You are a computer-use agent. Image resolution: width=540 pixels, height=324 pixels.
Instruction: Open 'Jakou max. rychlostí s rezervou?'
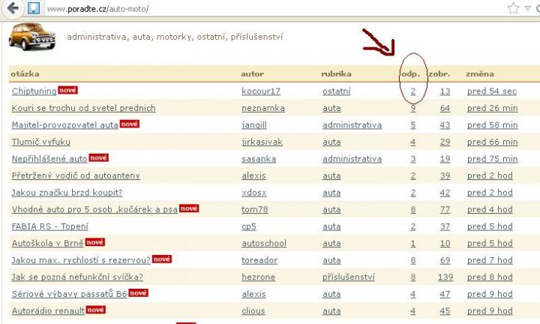[81, 260]
